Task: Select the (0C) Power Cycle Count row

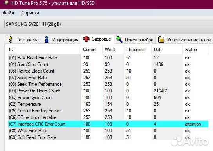Action: pos(108,98)
